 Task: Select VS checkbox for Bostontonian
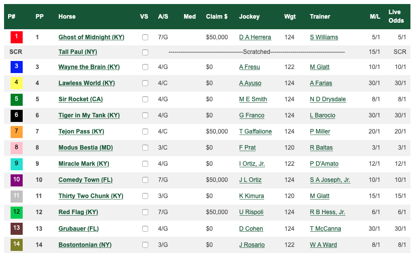[145, 245]
